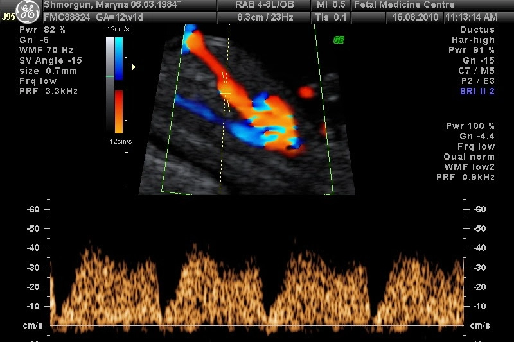Click the WMF low2 setting
Viewport: 514px width, 342px height.
470,167
